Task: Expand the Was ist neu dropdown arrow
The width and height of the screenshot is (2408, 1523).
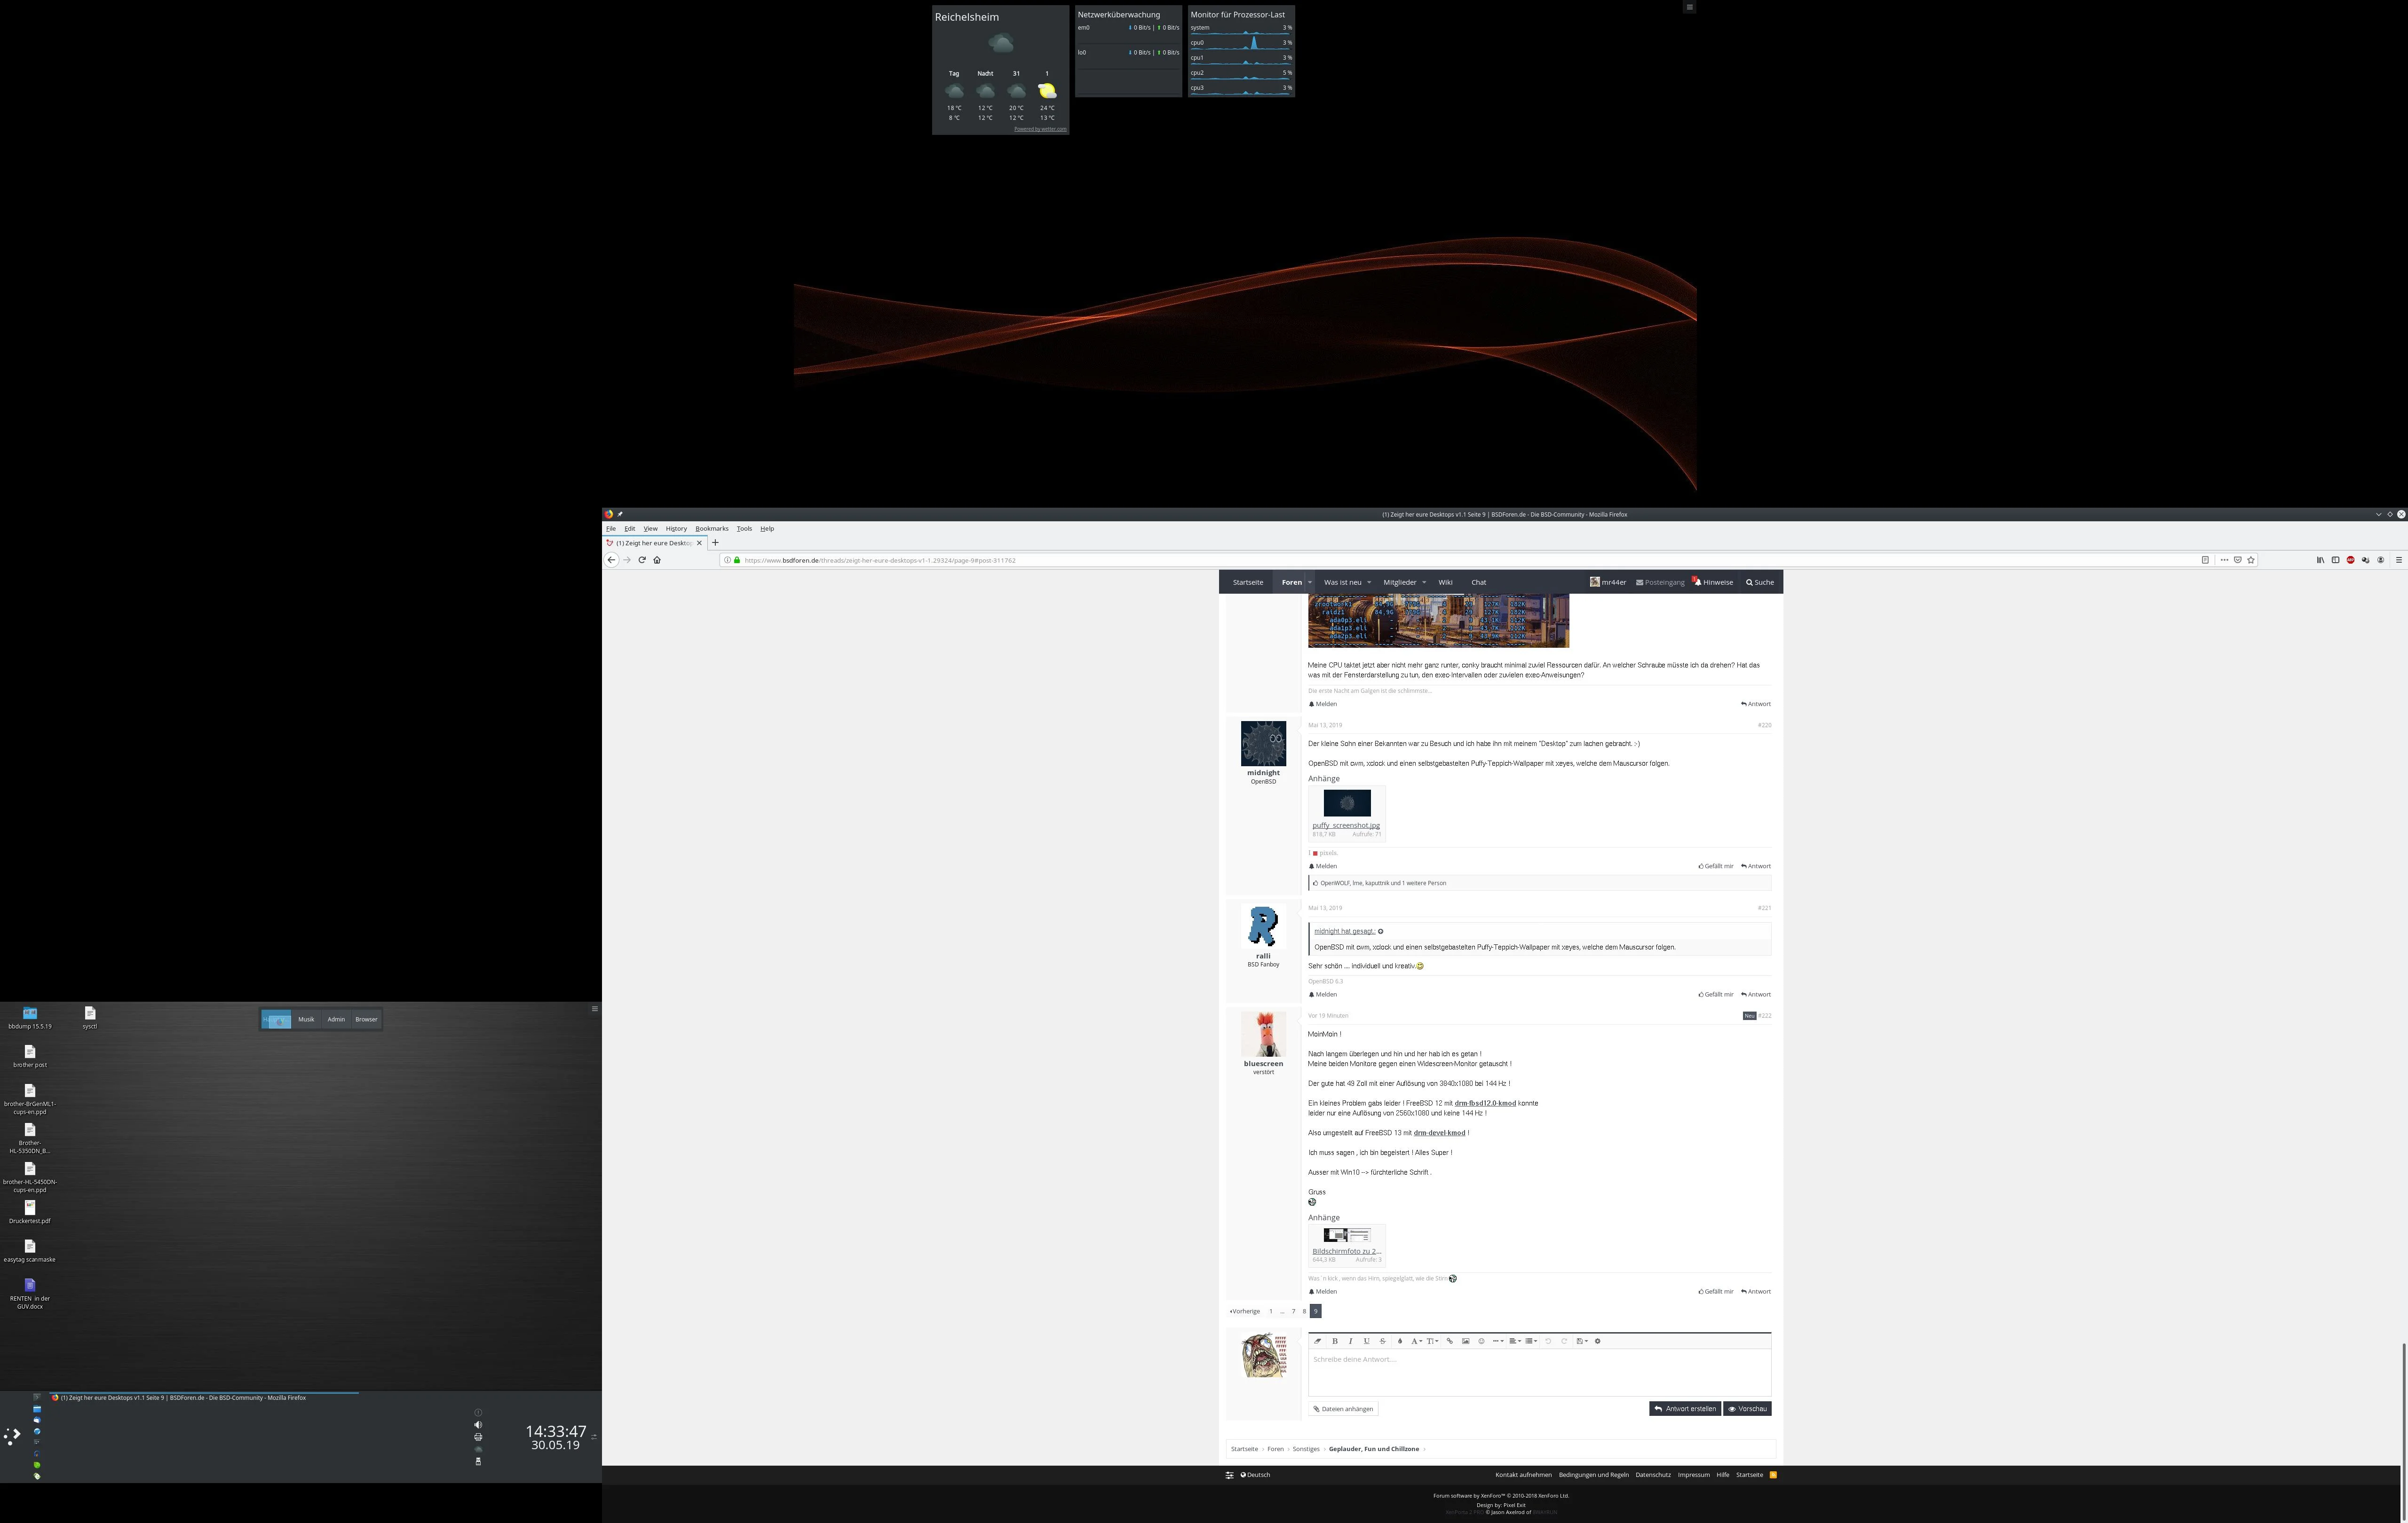Action: (1369, 582)
